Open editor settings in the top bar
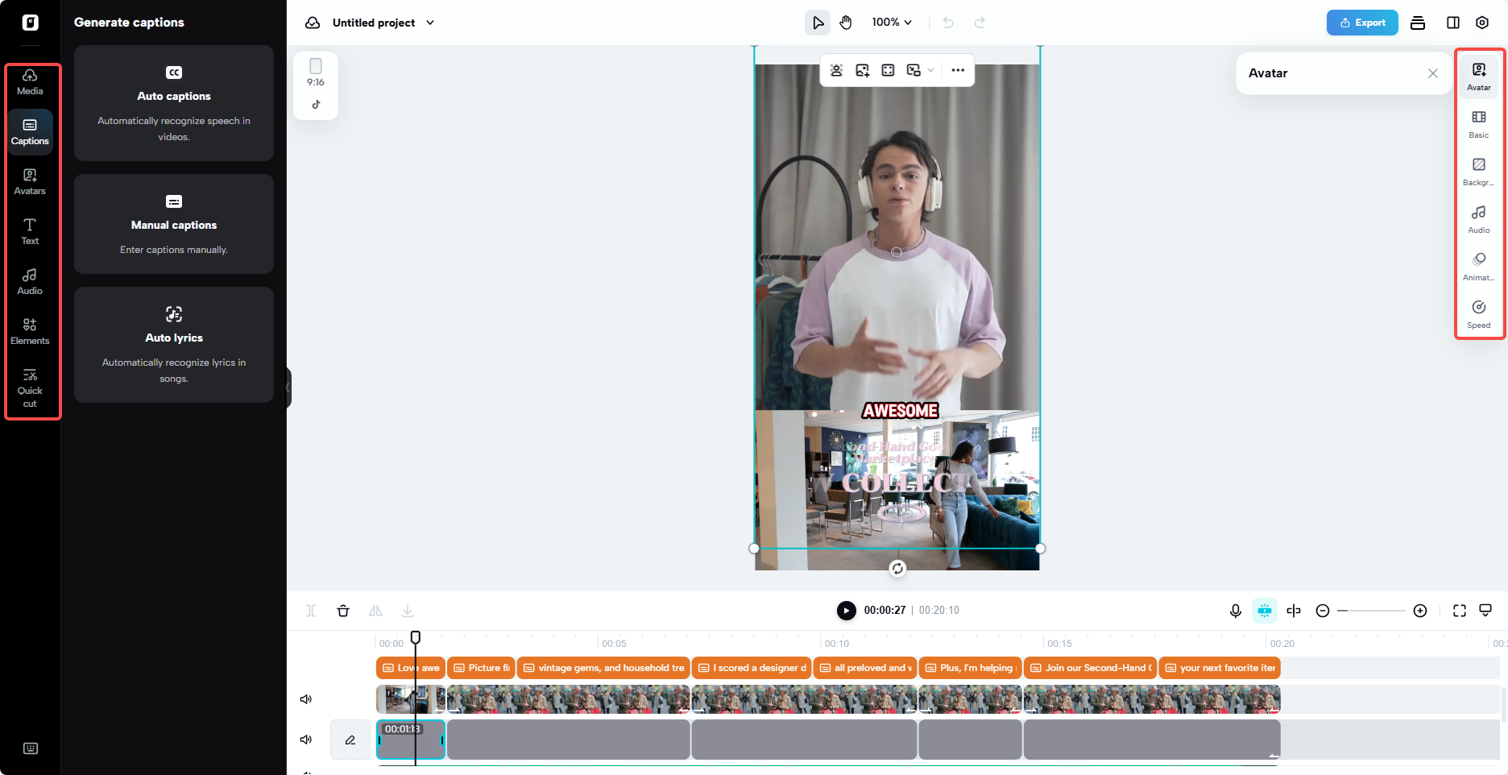 tap(1482, 23)
